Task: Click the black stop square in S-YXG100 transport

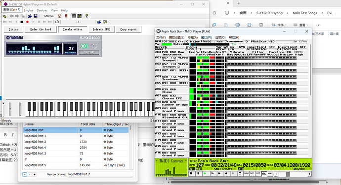Action: tap(22, 22)
